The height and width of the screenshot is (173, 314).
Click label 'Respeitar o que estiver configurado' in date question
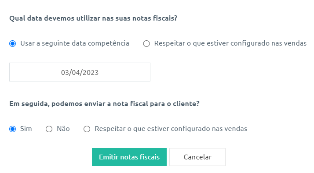(230, 43)
